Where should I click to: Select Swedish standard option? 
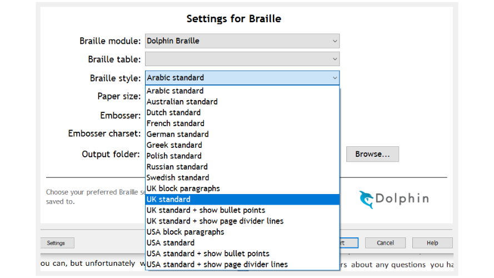click(x=178, y=177)
